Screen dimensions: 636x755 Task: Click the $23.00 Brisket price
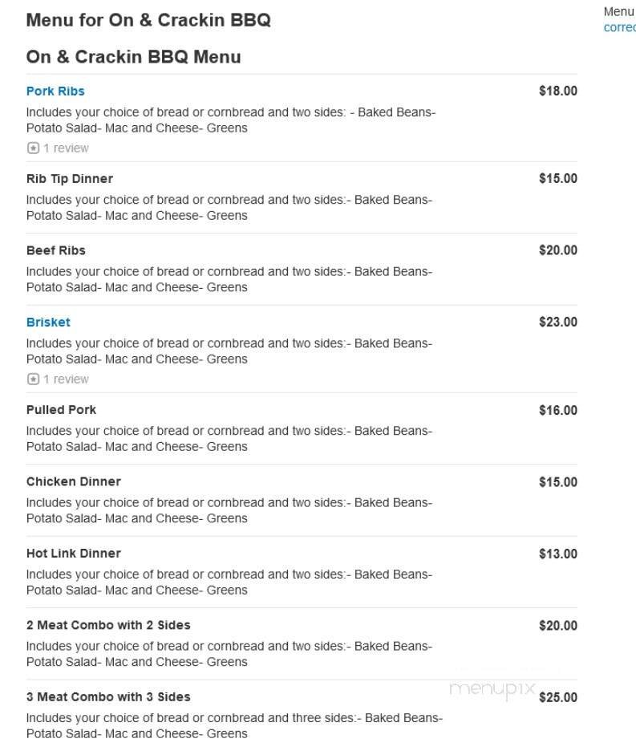tap(557, 323)
